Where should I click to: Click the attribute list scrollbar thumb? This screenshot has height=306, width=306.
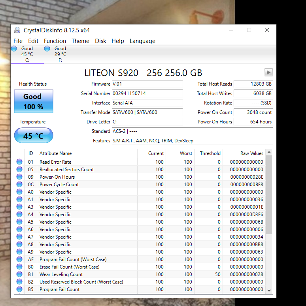tap(269, 195)
